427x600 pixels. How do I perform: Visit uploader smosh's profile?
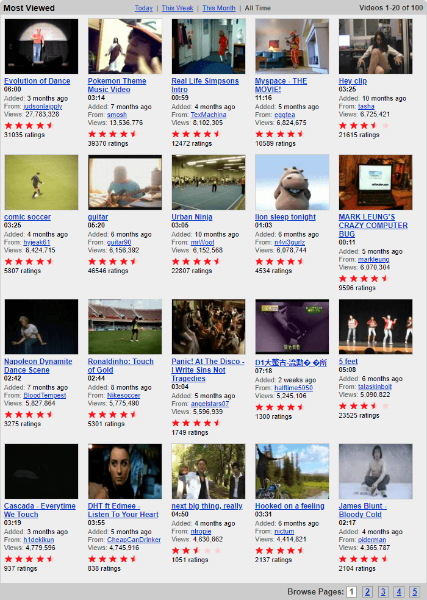click(x=117, y=115)
